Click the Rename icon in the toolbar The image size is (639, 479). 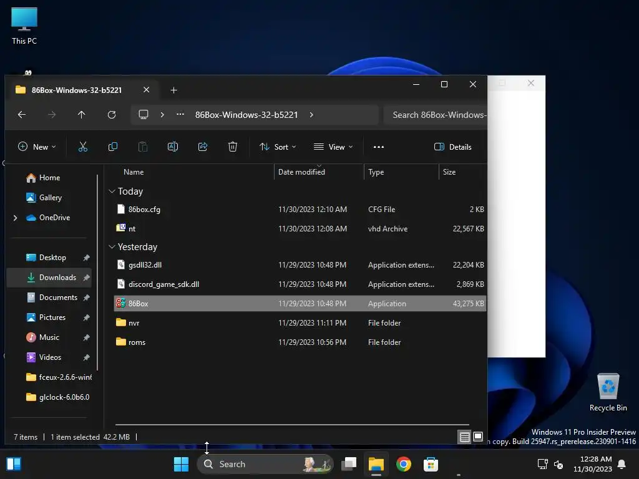173,147
